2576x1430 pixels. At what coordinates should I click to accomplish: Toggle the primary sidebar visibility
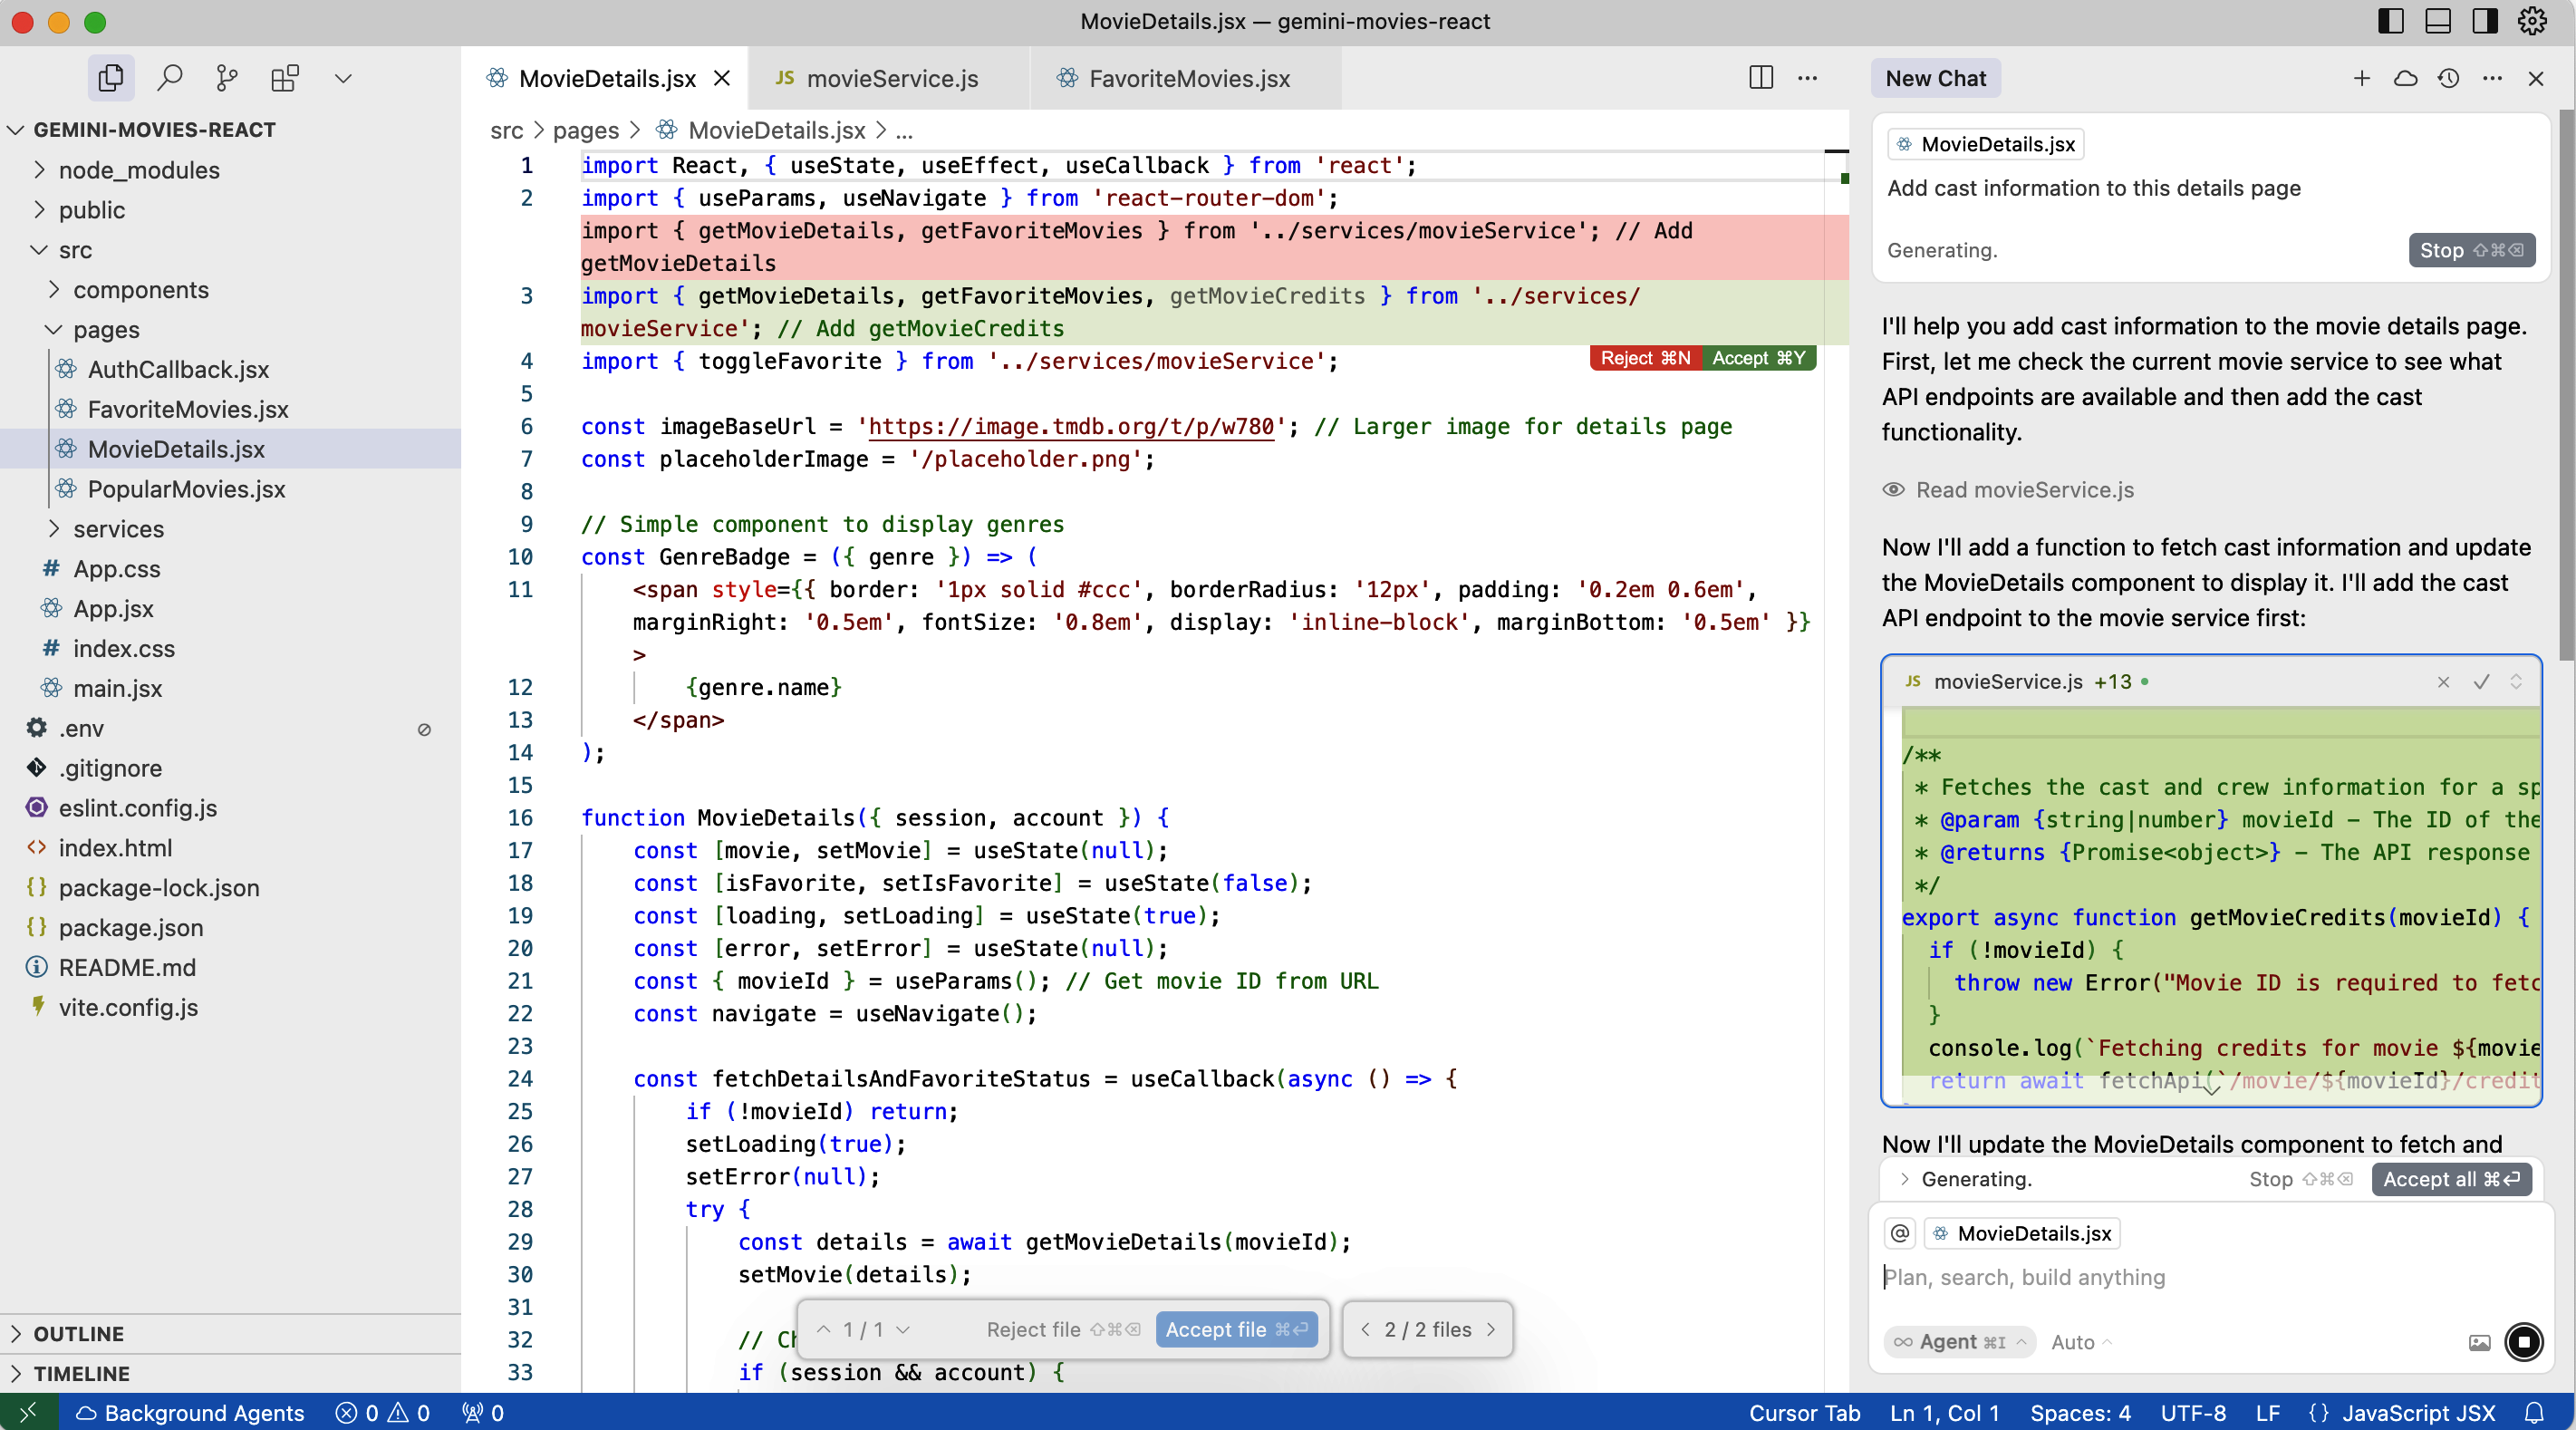pyautogui.click(x=2391, y=21)
